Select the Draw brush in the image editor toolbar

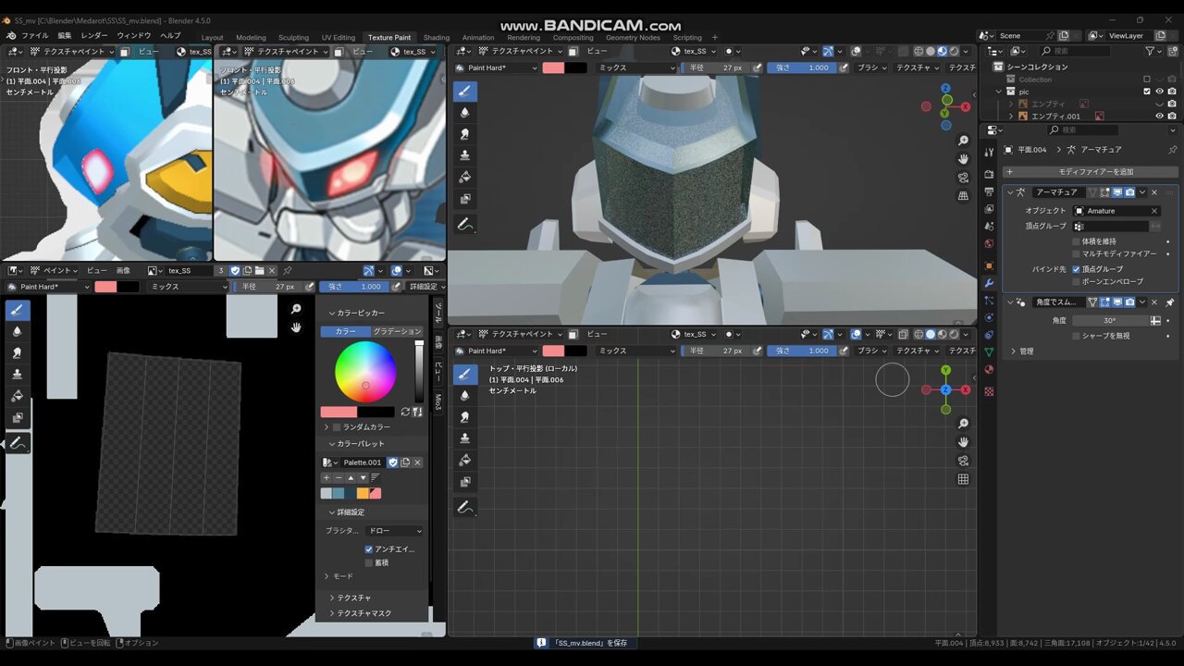click(x=18, y=310)
